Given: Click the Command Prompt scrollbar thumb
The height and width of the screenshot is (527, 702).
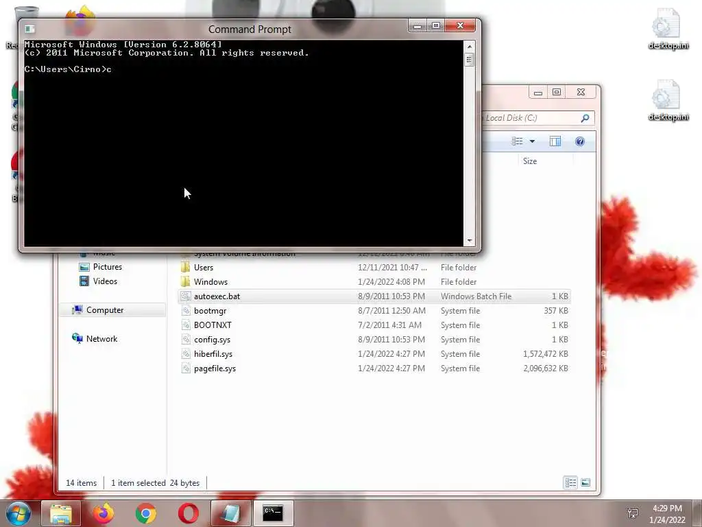Looking at the screenshot, I should (469, 60).
